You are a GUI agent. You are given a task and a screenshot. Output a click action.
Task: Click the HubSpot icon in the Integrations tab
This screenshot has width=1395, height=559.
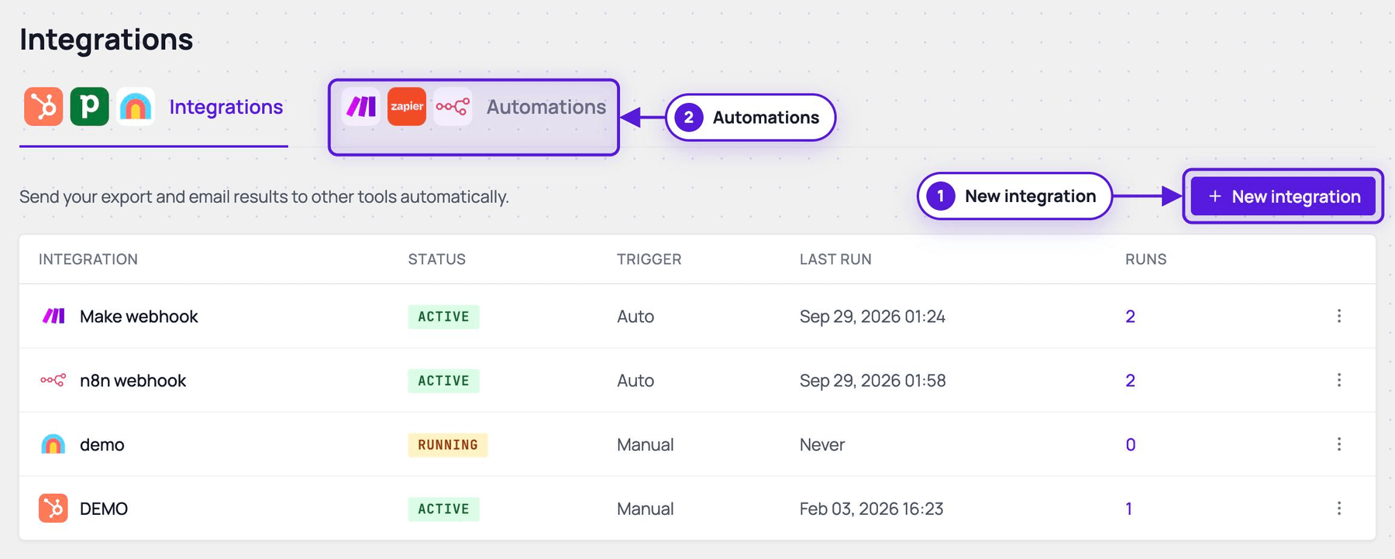[43, 106]
